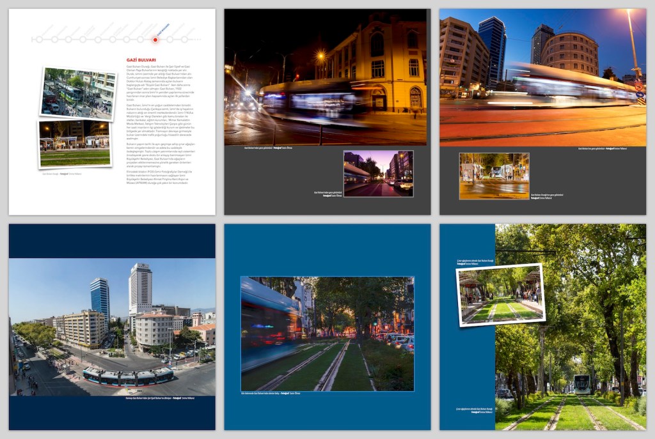Viewport: 655px width, 439px height.
Task: Click the red GAZİ BULVARI heading
Action: click(x=141, y=60)
